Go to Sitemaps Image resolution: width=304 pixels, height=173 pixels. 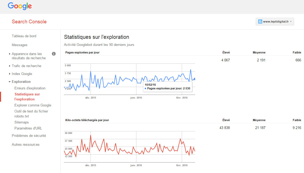(x=22, y=122)
